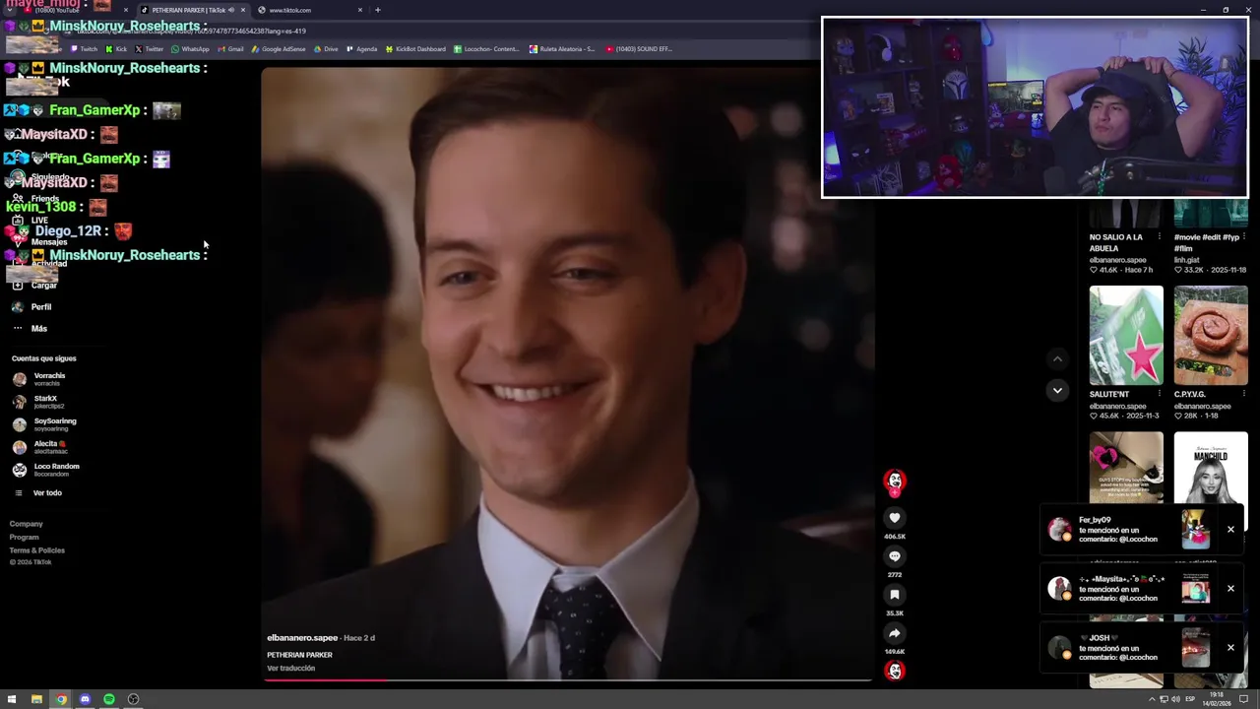Open the Vorrachis followed account
Viewport: 1260px width, 709px height.
click(39, 379)
